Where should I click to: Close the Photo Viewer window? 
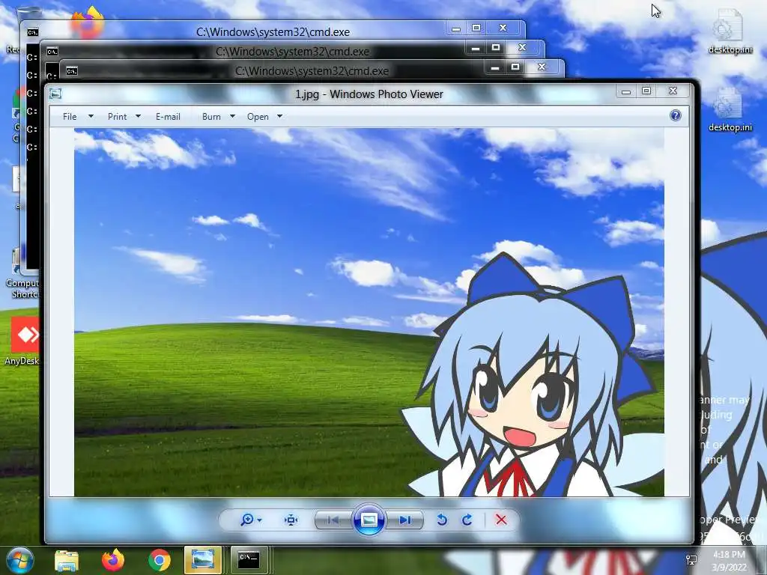(673, 91)
